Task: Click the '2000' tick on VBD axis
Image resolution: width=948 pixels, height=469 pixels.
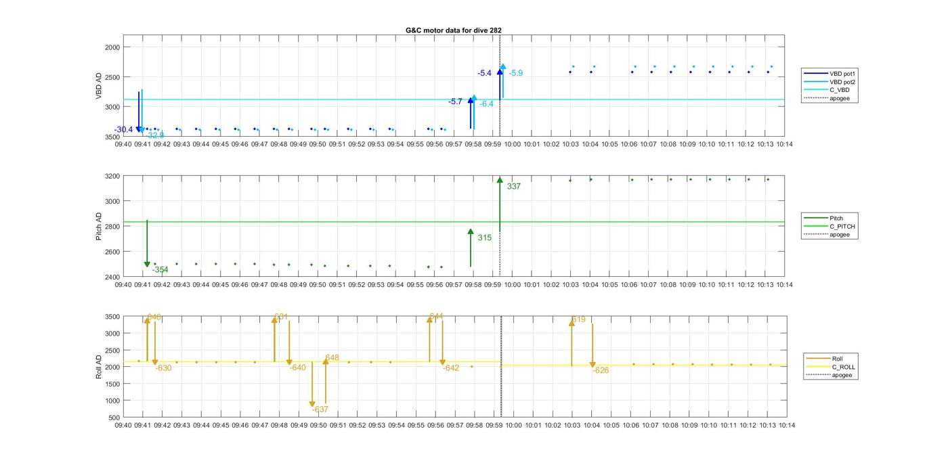Action: [113, 47]
